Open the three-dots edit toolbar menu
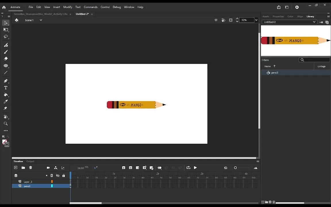The image size is (331, 207). tap(6, 131)
